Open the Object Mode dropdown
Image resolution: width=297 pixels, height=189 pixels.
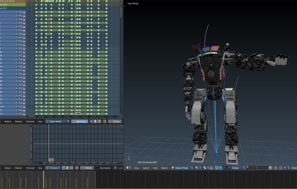[x=182, y=168]
